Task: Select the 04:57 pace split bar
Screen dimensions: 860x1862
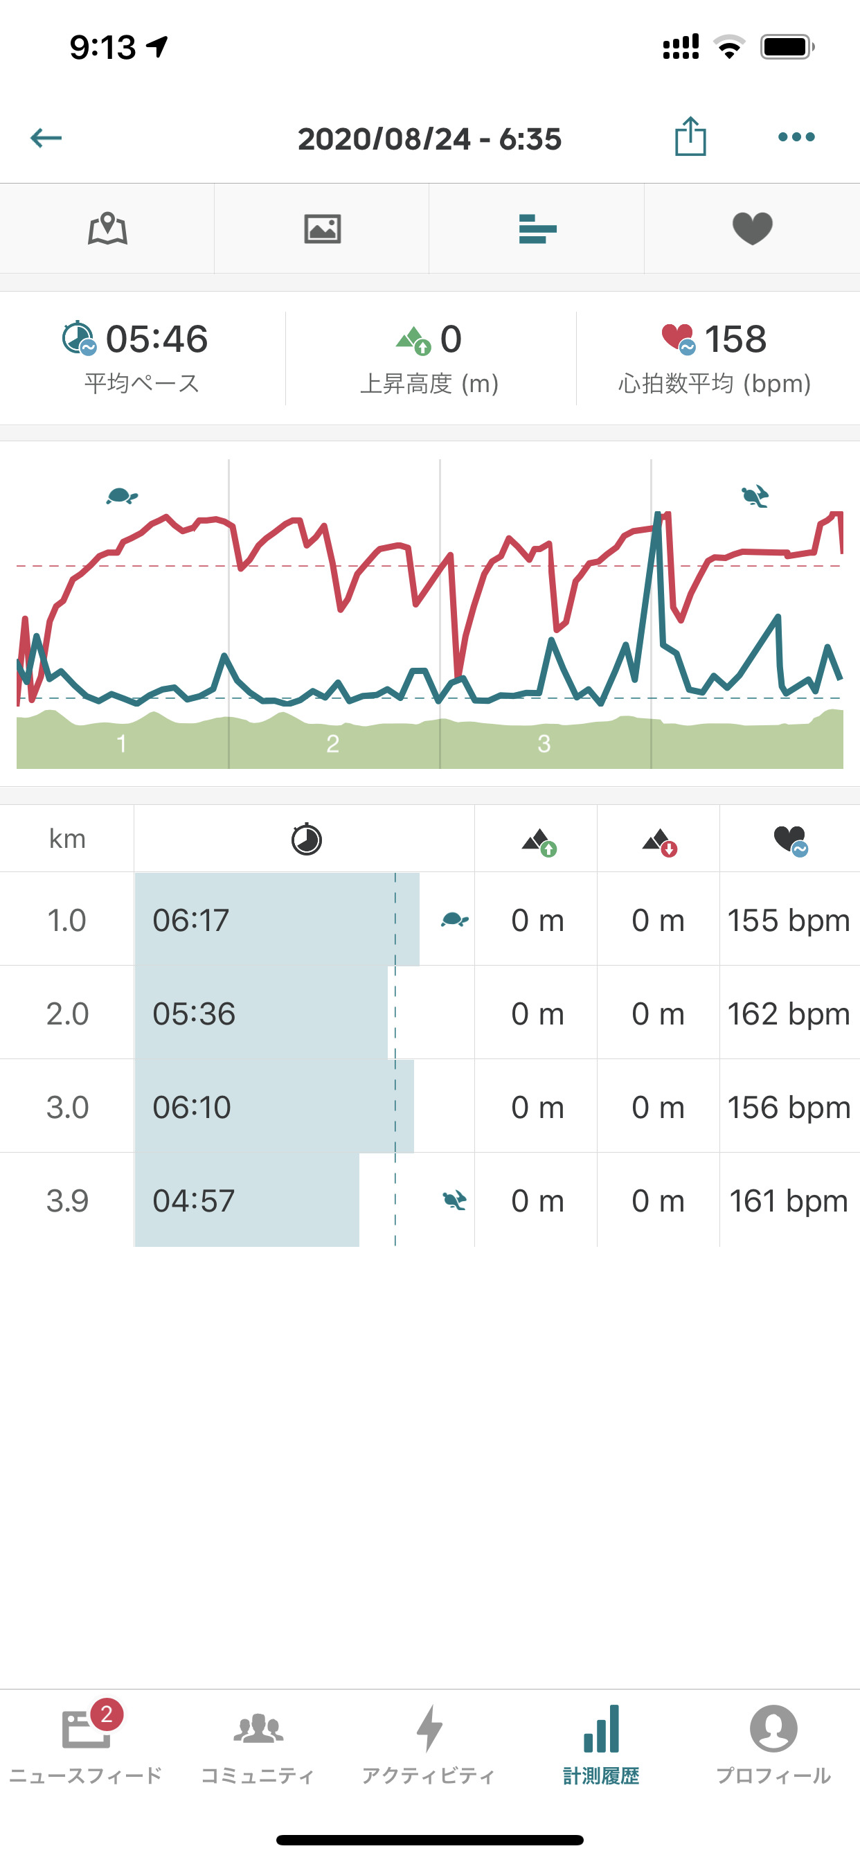Action: (247, 1200)
